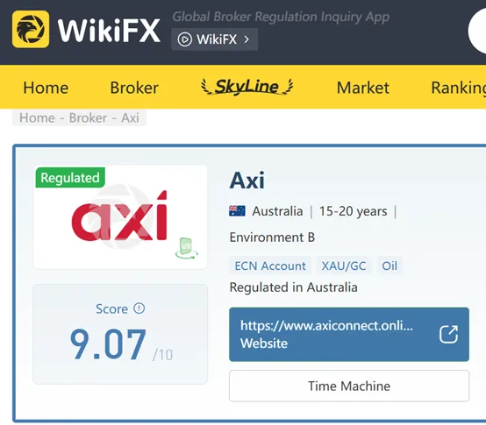
Task: Click the WikiFX wordmark in header
Action: [109, 30]
